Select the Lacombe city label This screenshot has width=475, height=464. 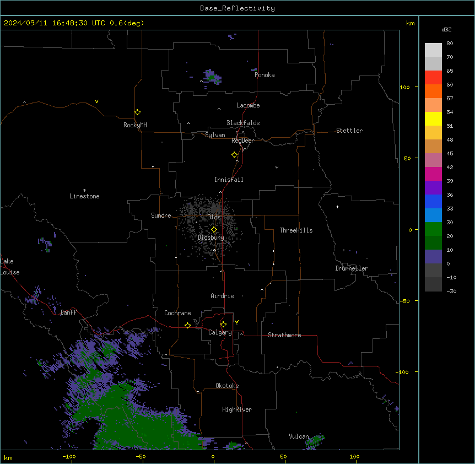click(x=248, y=105)
